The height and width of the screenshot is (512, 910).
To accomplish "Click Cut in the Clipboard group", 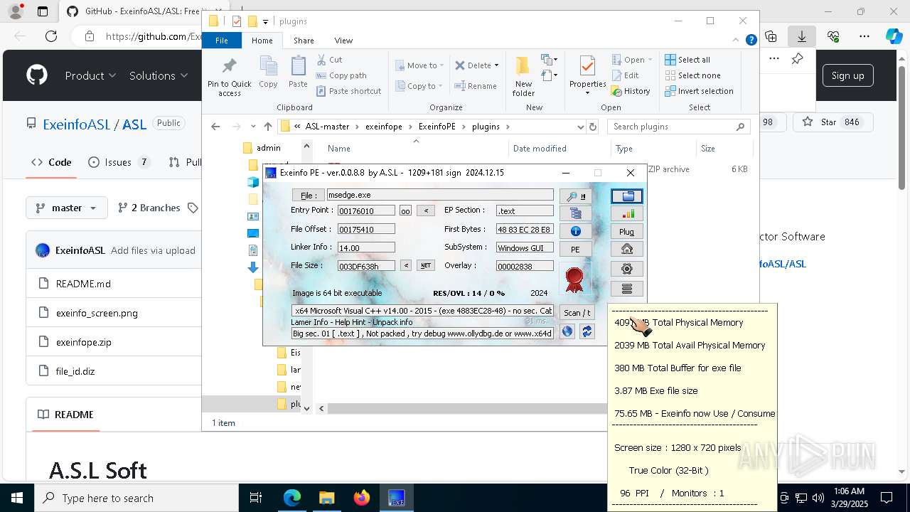I will point(330,60).
